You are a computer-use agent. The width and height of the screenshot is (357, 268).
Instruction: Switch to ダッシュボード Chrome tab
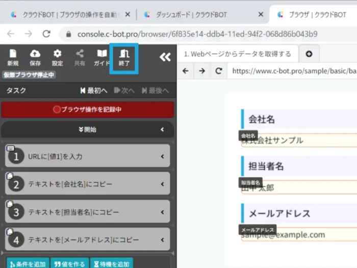[199, 15]
